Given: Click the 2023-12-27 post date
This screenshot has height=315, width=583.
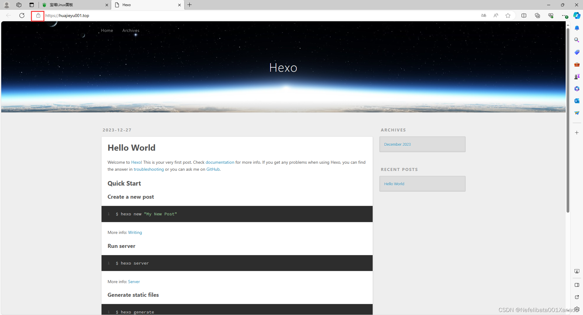Looking at the screenshot, I should [x=117, y=130].
